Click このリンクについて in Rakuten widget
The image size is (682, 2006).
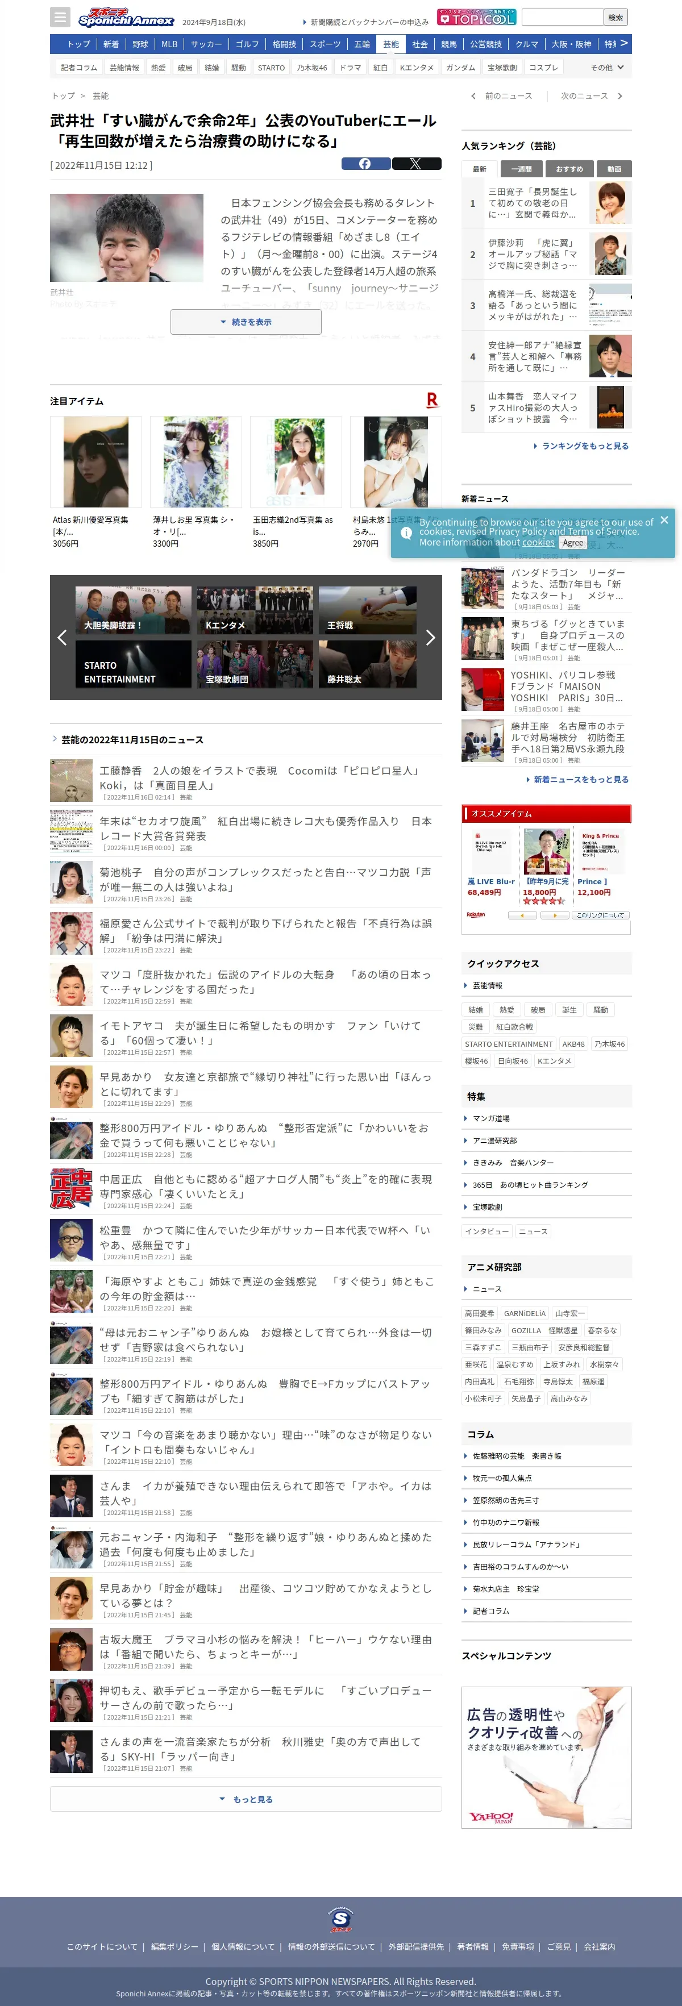tap(600, 915)
